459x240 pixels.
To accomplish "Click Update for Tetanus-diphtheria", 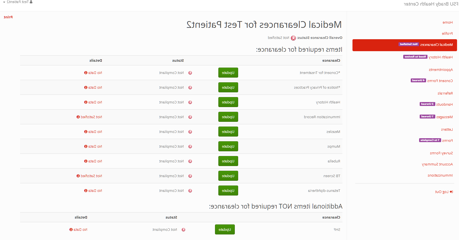I will tap(228, 190).
